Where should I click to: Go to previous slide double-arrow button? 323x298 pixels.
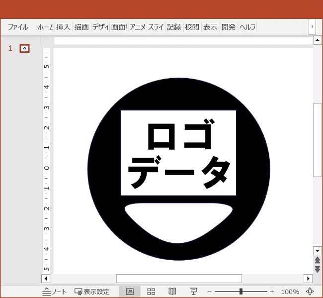coord(318,260)
